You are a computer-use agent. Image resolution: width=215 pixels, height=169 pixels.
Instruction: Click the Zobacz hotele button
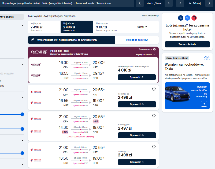tap(187, 44)
